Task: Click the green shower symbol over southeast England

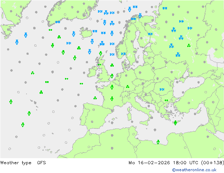Action: (x=112, y=76)
